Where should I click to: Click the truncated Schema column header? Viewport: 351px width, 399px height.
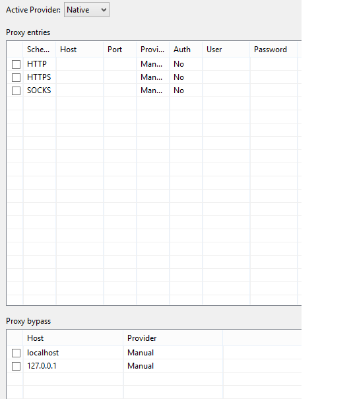click(x=40, y=50)
